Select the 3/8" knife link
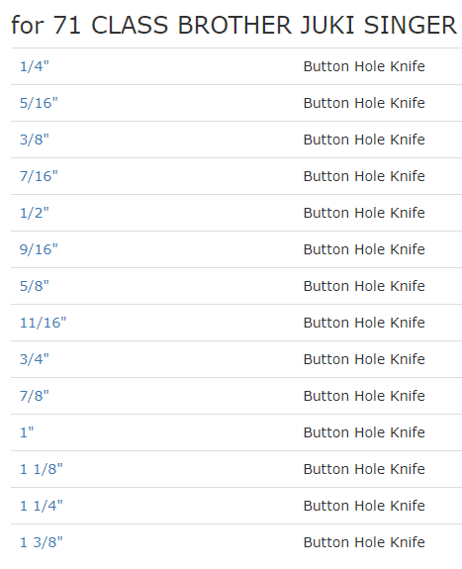This screenshot has width=462, height=569. click(34, 140)
